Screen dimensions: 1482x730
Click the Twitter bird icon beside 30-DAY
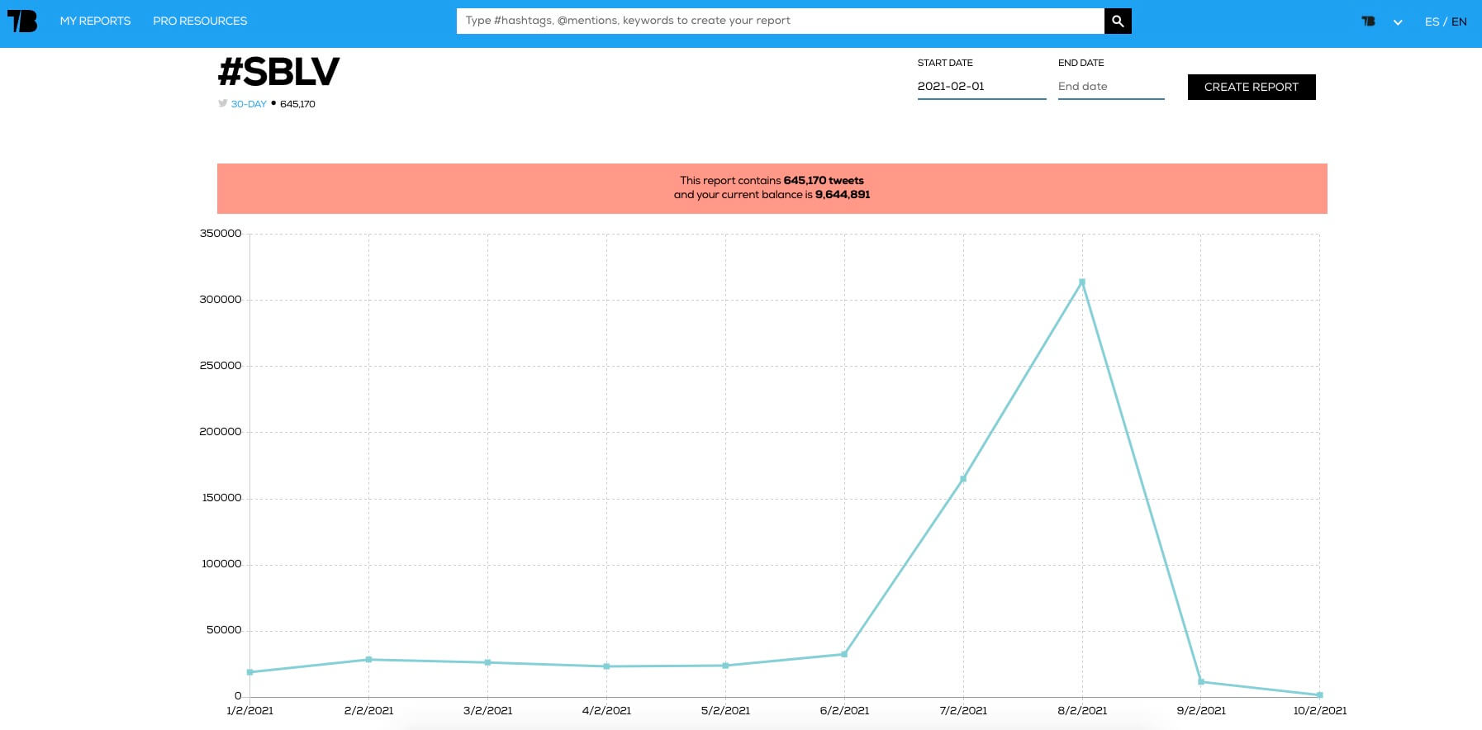coord(223,103)
